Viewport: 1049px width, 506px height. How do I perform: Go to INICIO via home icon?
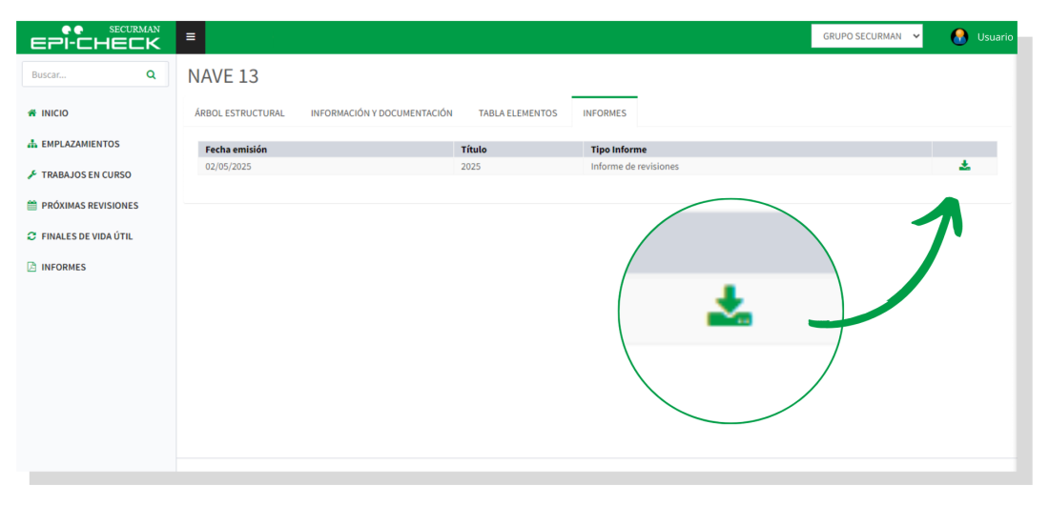point(32,113)
